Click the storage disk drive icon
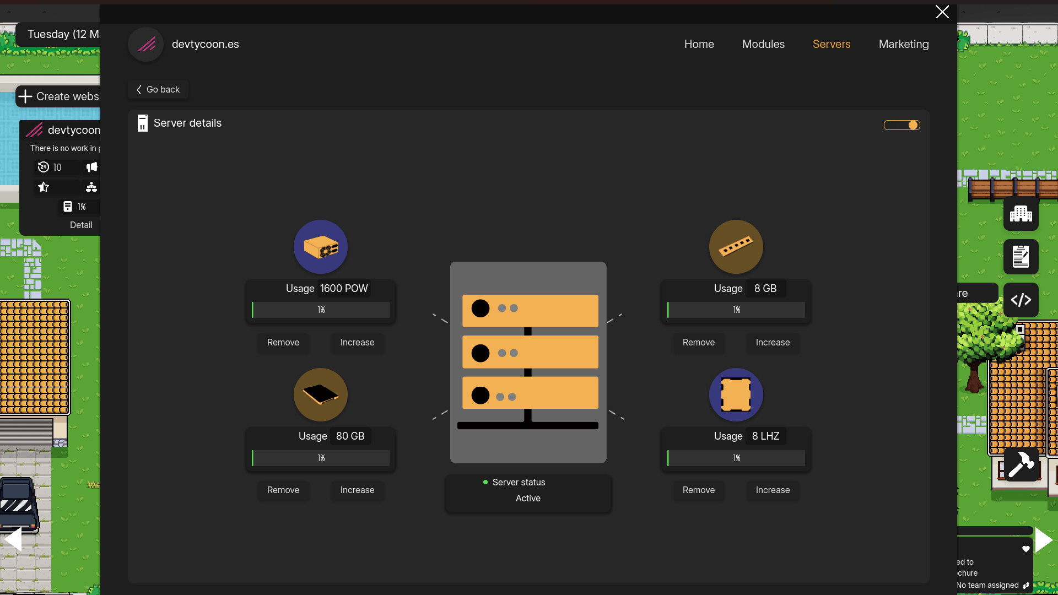 [x=320, y=394]
